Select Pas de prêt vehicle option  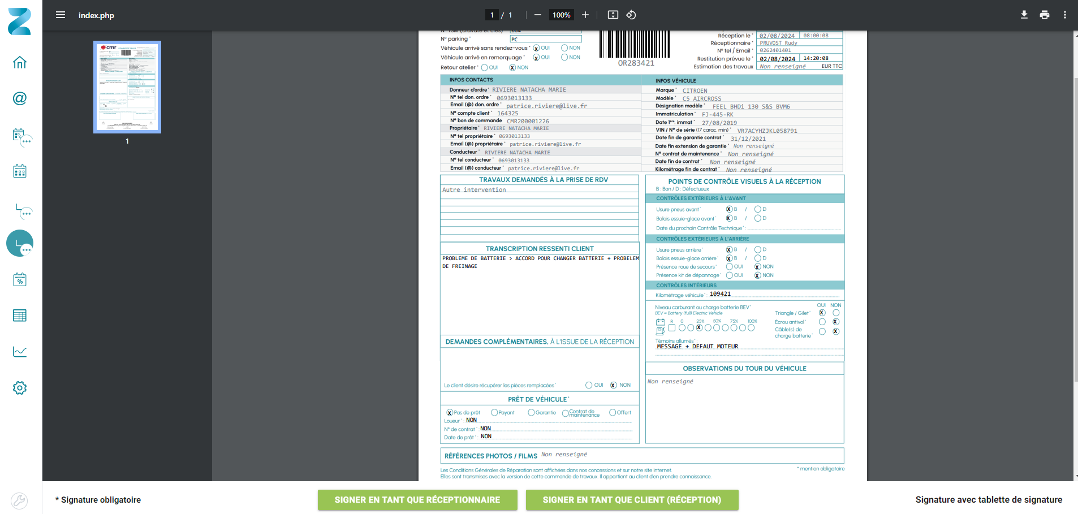click(x=450, y=413)
